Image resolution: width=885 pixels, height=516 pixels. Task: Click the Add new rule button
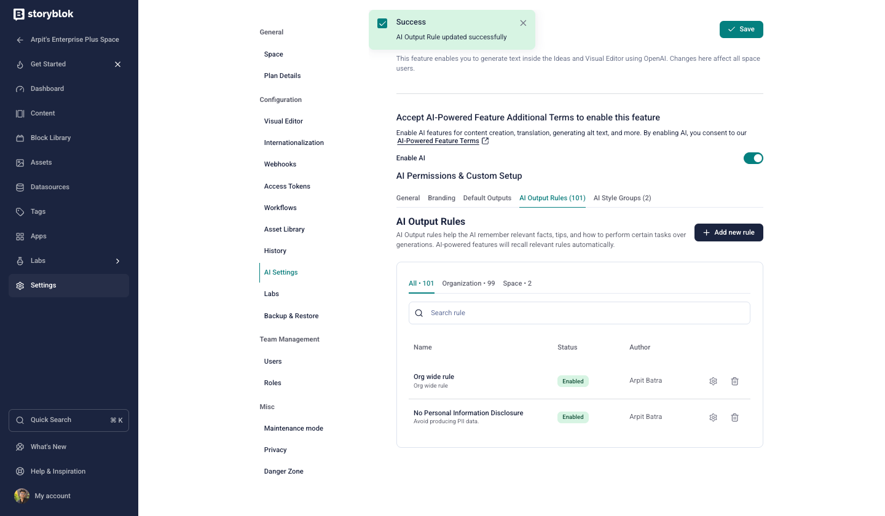pyautogui.click(x=728, y=233)
